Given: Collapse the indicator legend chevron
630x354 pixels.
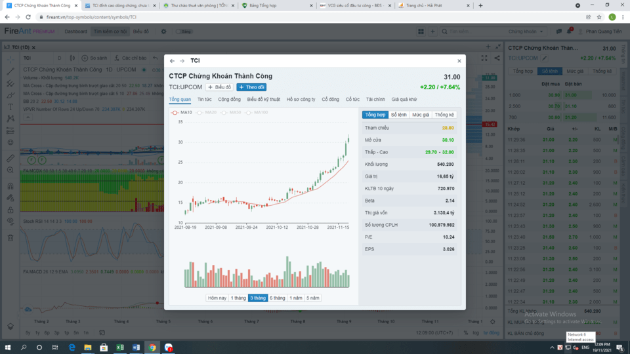Looking at the screenshot, I should [x=28, y=117].
